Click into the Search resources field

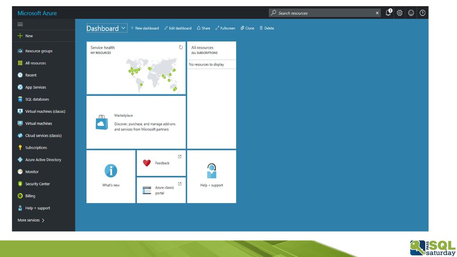tap(324, 13)
